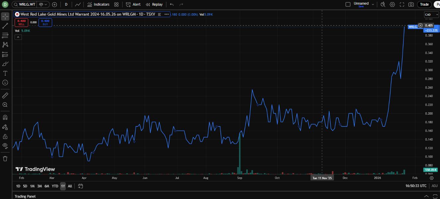Click the Vol 5.09K volume indicator legend
The height and width of the screenshot is (199, 440).
pyautogui.click(x=23, y=31)
